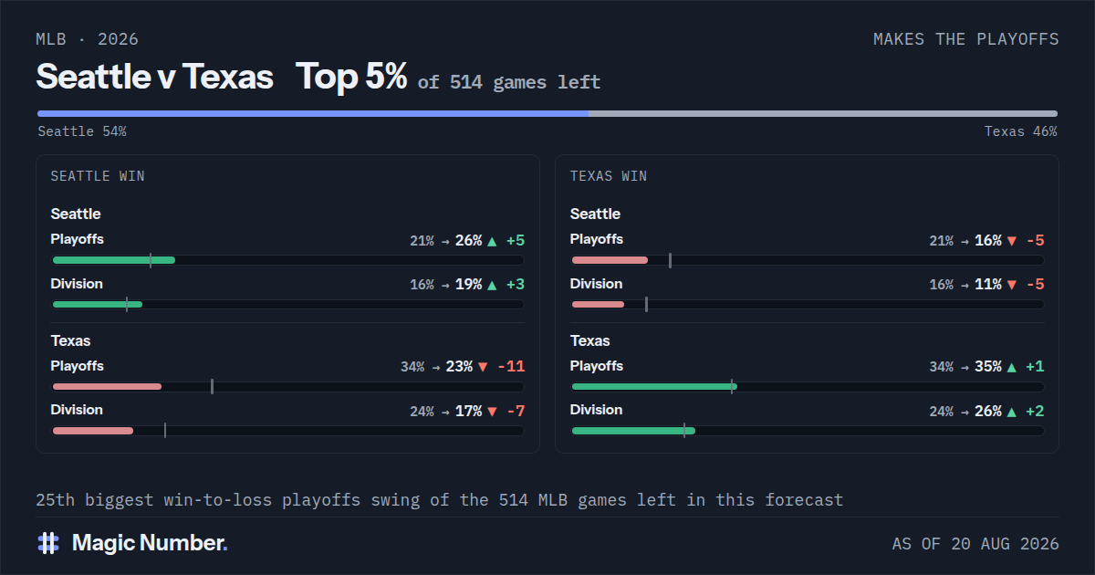This screenshot has height=575, width=1095.
Task: Click red down arrow next to Seattle Playoffs -5
Action: (x=1012, y=241)
